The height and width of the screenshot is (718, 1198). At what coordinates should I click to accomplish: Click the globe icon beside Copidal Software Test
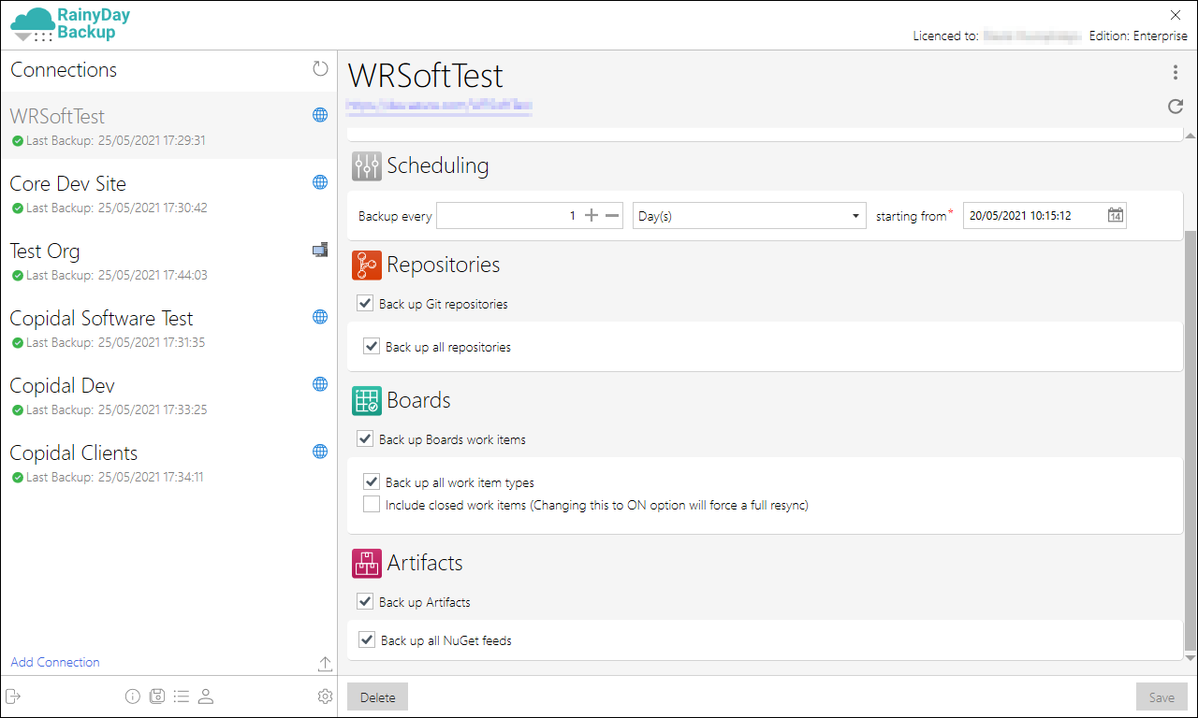320,317
